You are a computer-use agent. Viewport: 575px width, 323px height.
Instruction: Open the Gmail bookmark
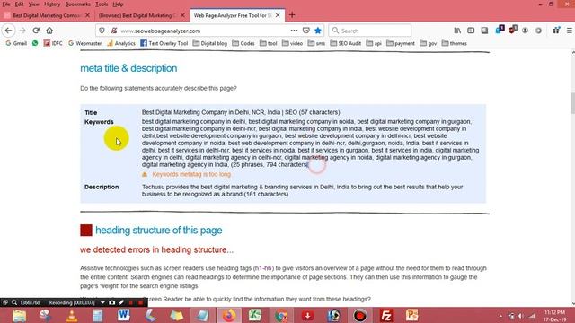[16, 43]
